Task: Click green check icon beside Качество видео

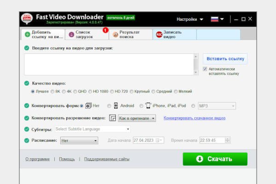Action: 27,83
